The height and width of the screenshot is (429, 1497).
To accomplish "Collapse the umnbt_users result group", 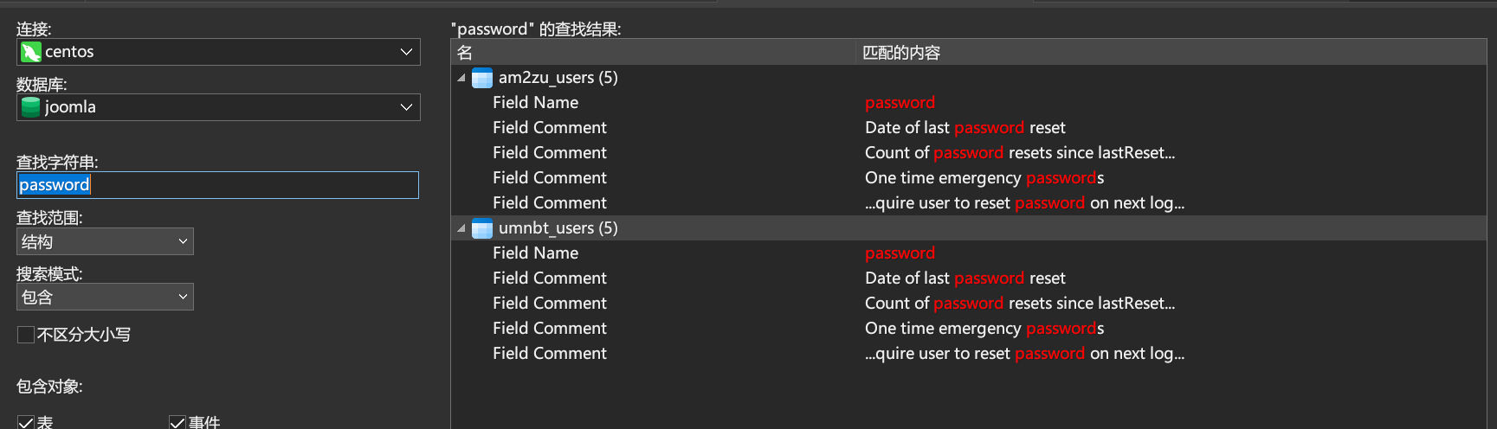I will click(461, 228).
